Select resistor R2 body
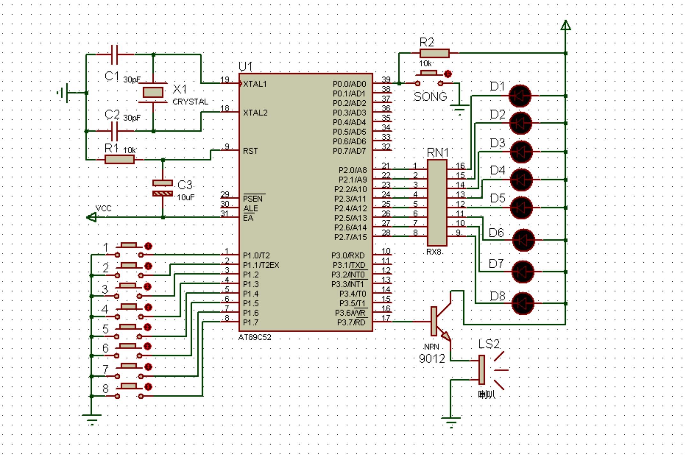The image size is (686, 460). click(434, 53)
